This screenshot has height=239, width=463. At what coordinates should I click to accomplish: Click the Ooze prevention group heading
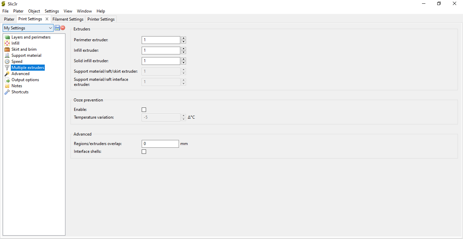[88, 100]
